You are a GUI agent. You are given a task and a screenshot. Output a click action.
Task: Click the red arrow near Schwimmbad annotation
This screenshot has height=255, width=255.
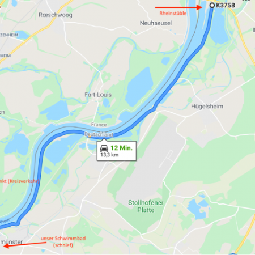click(x=24, y=244)
